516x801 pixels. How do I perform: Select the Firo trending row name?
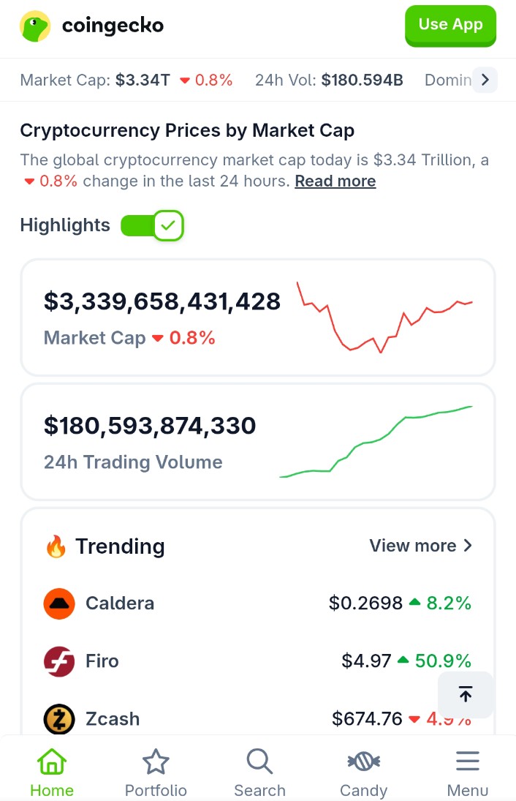point(102,661)
